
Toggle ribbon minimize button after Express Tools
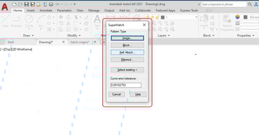[208, 10]
